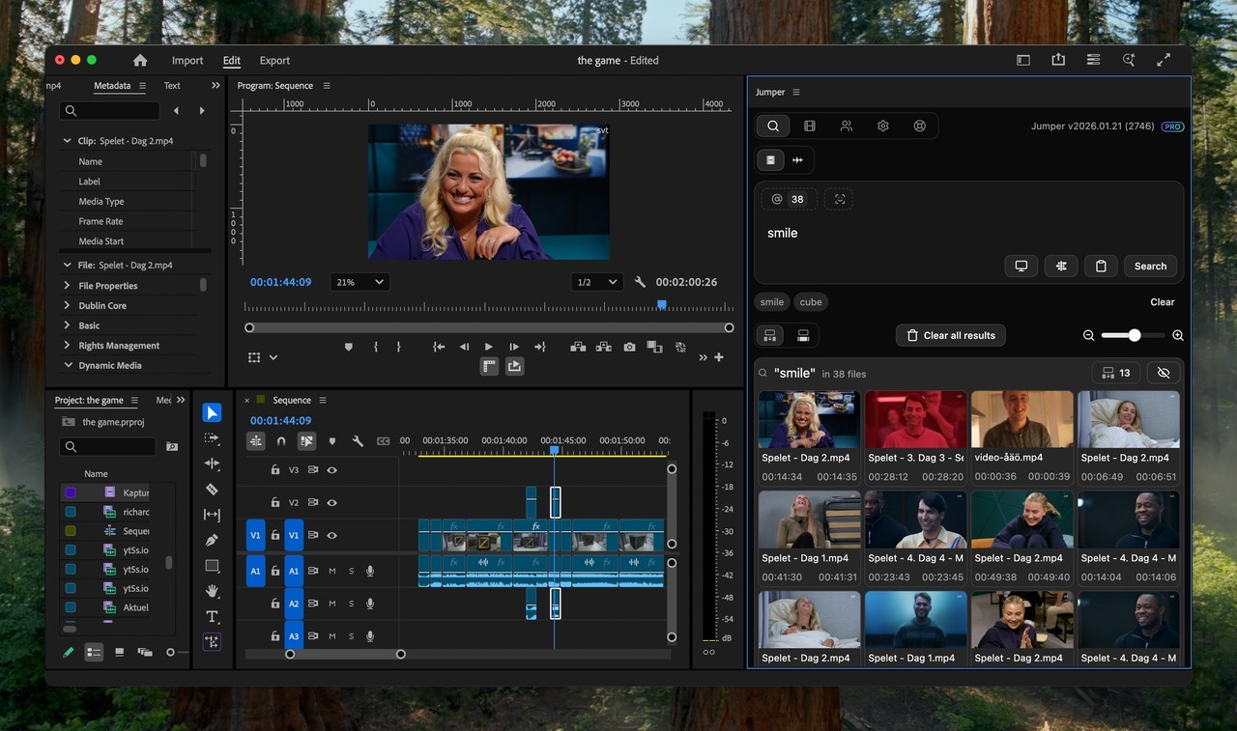1237x731 pixels.
Task: Toggle the lock on track V2
Action: click(x=275, y=502)
